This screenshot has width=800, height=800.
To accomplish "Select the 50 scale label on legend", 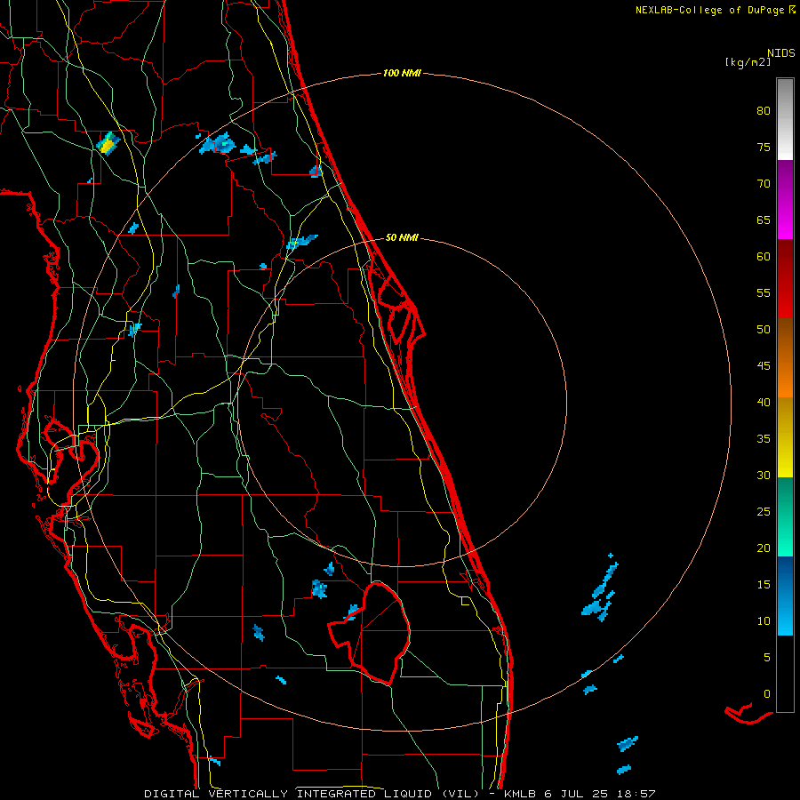I will [764, 329].
